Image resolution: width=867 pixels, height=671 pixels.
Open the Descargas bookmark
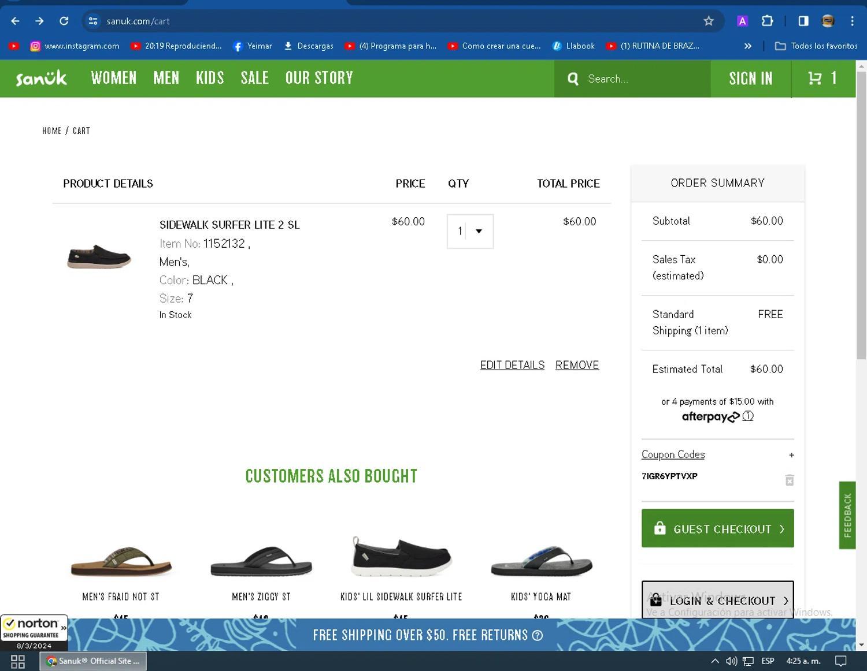coord(309,46)
